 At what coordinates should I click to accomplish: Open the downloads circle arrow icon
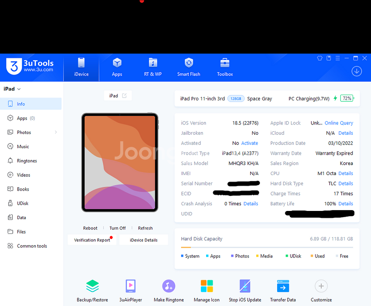tap(357, 71)
